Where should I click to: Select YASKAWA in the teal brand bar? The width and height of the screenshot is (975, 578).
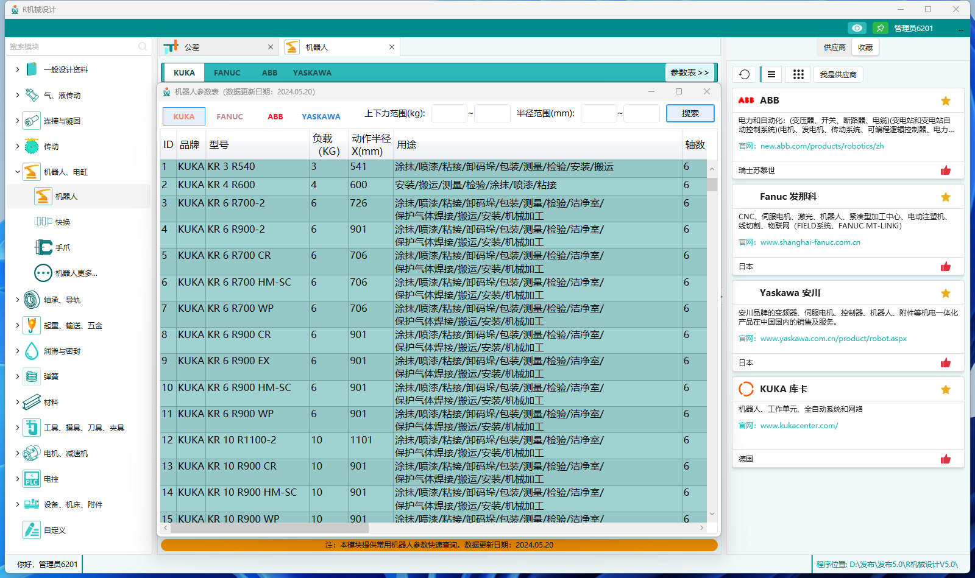point(312,72)
